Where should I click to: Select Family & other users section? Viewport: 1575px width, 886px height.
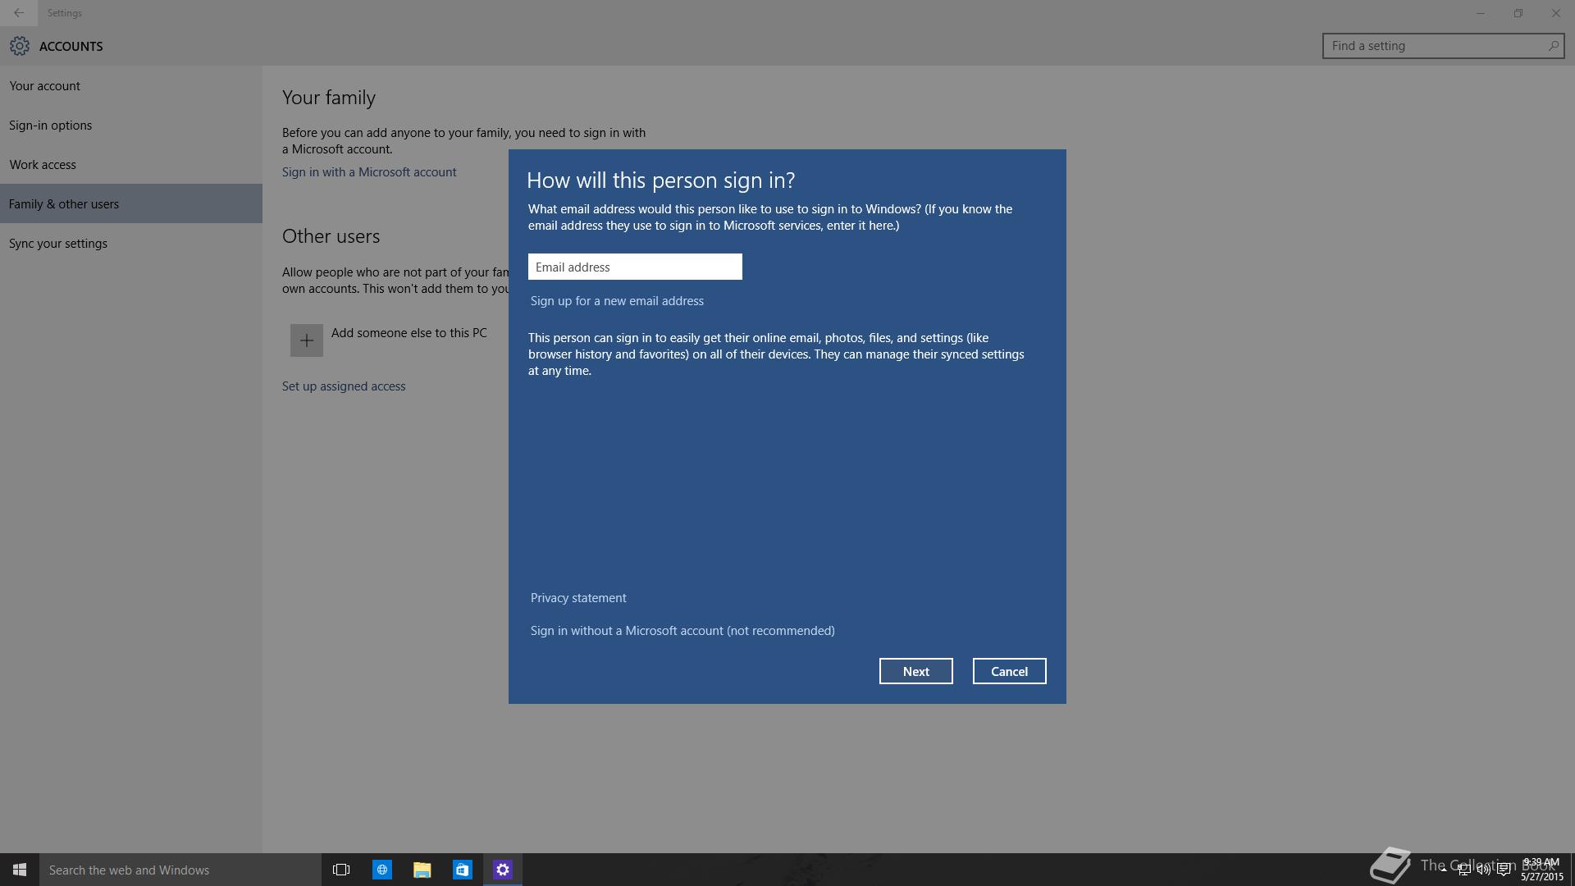[131, 203]
